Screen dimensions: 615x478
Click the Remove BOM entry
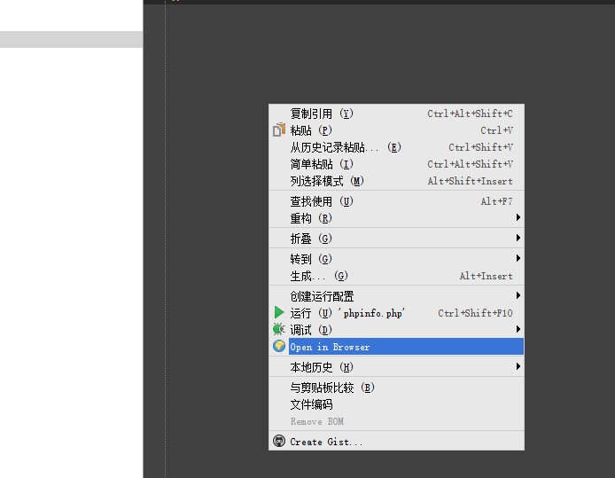point(396,421)
